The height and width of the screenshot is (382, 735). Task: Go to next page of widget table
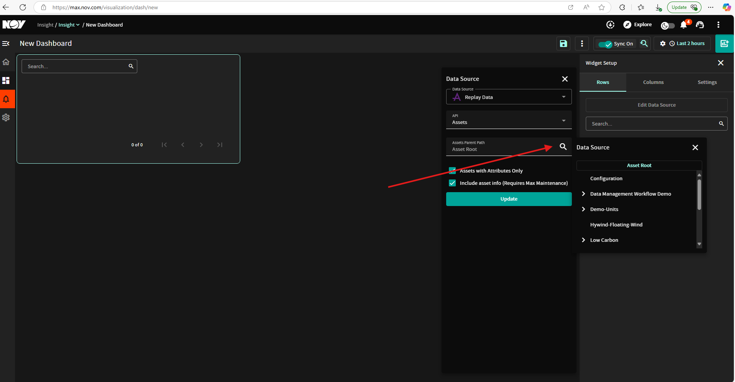coord(201,145)
